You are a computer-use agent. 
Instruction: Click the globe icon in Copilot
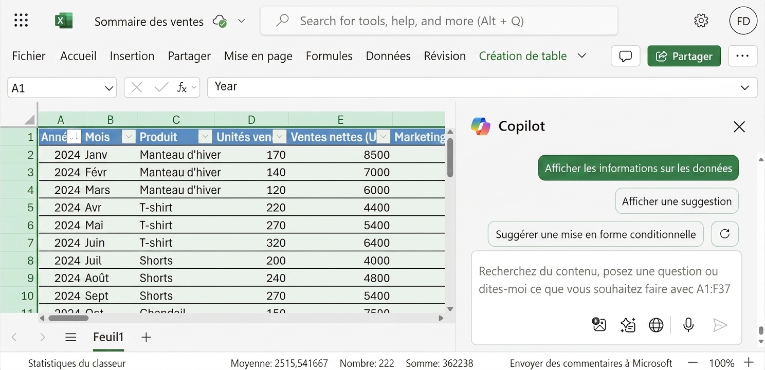(x=656, y=325)
